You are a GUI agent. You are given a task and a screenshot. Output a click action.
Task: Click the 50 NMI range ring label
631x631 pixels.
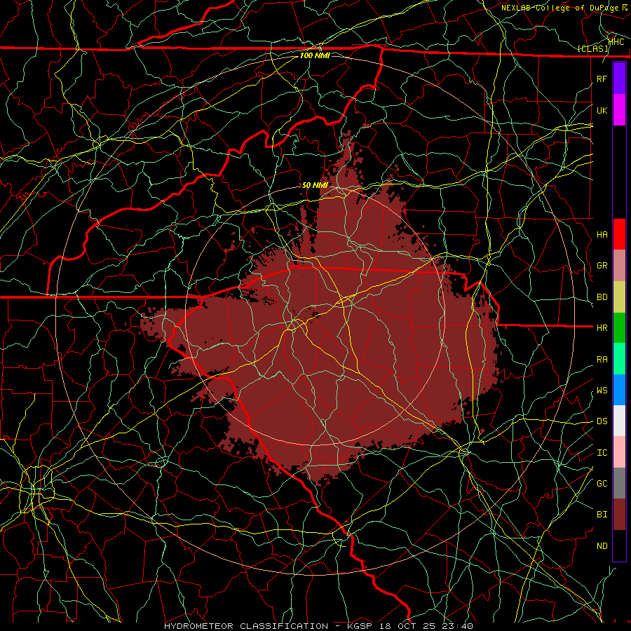click(x=315, y=185)
